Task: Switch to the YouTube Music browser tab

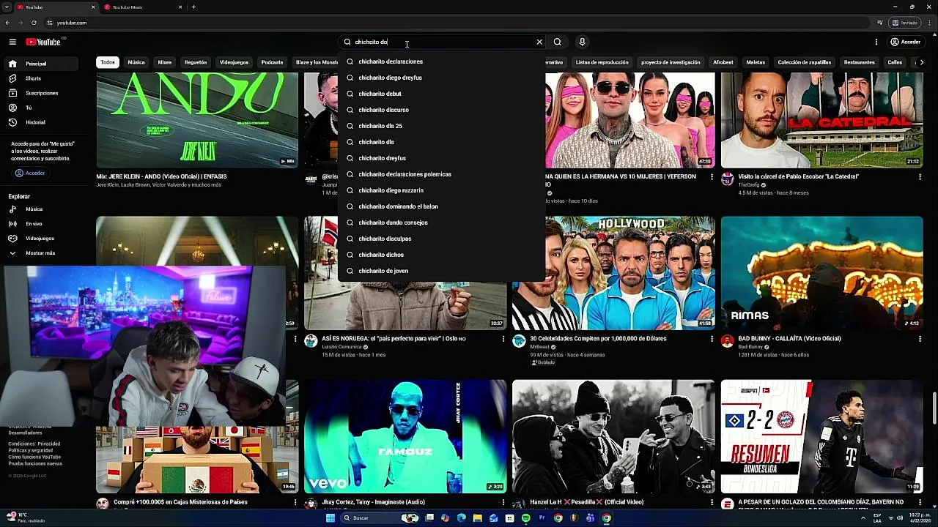Action: pos(143,7)
